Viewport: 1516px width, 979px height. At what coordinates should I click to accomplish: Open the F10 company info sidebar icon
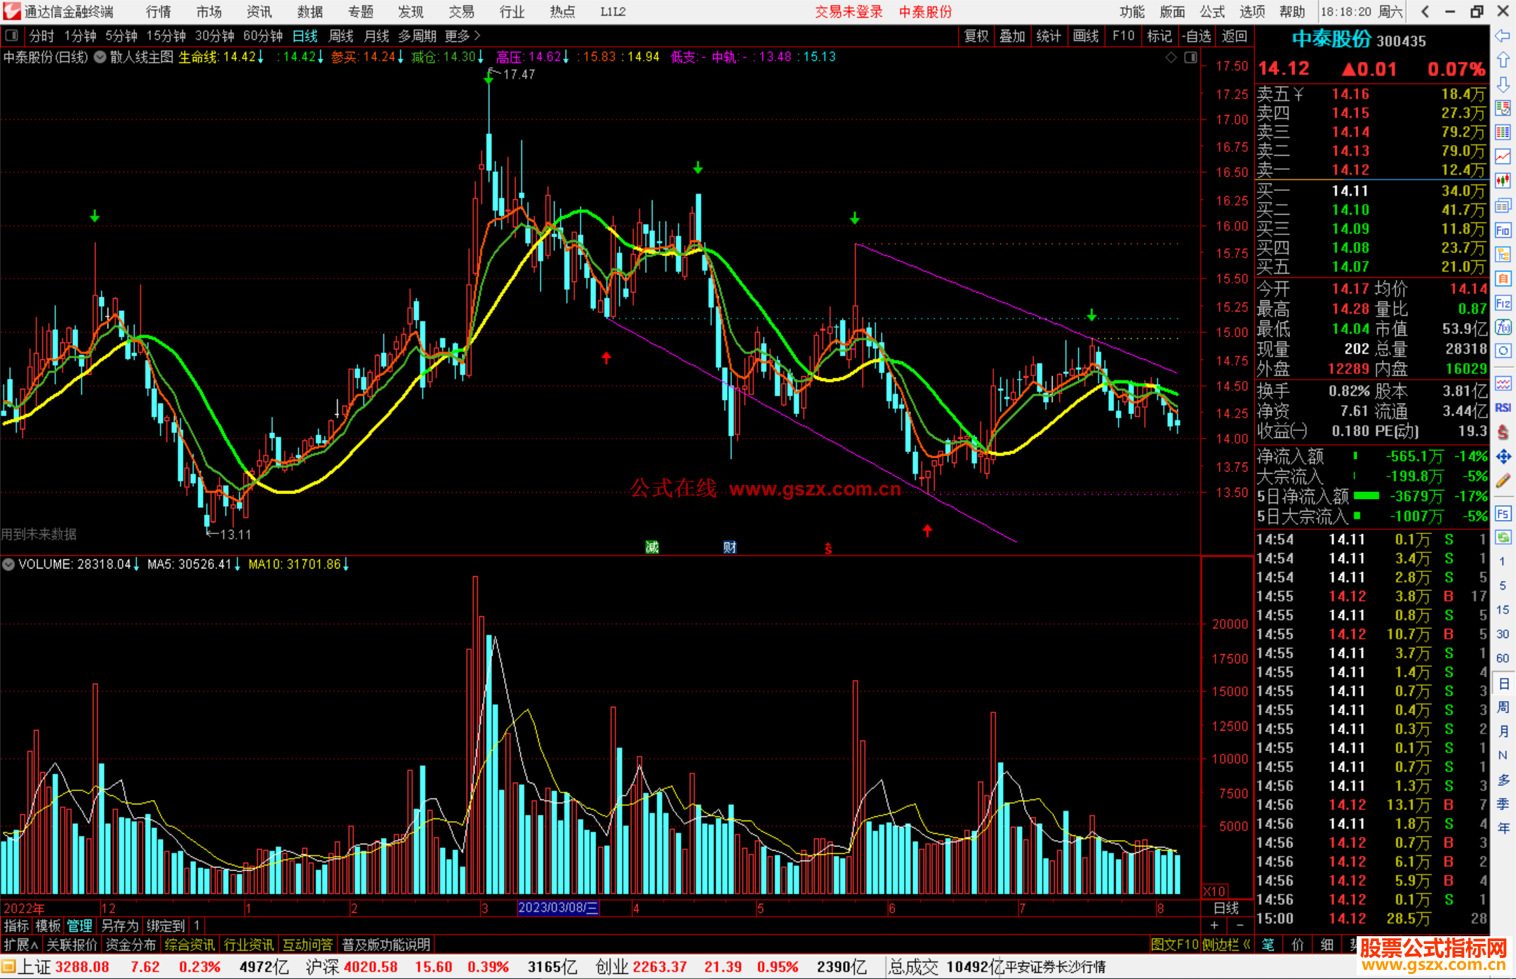point(1503,230)
